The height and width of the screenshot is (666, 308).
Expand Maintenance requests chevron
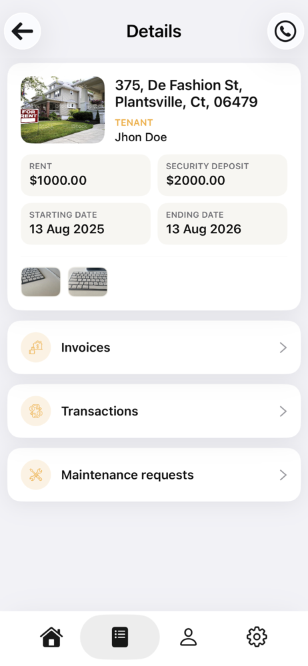[x=283, y=476]
